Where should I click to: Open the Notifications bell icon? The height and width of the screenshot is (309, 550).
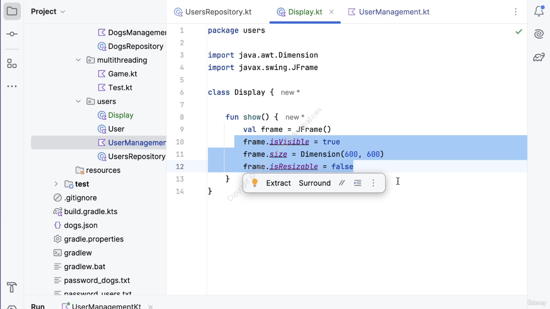(x=539, y=12)
